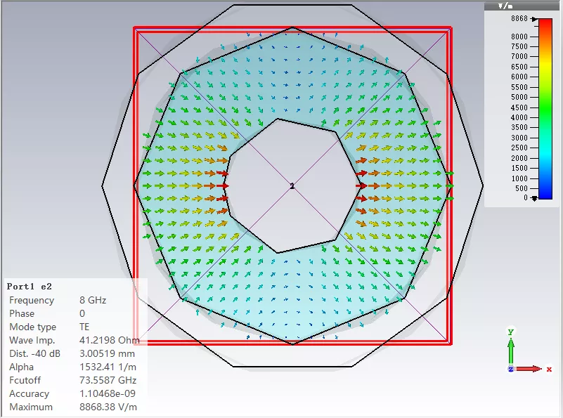Click the '1.10468e-09' accuracy value
Viewport: 563px width, 418px height.
click(108, 393)
